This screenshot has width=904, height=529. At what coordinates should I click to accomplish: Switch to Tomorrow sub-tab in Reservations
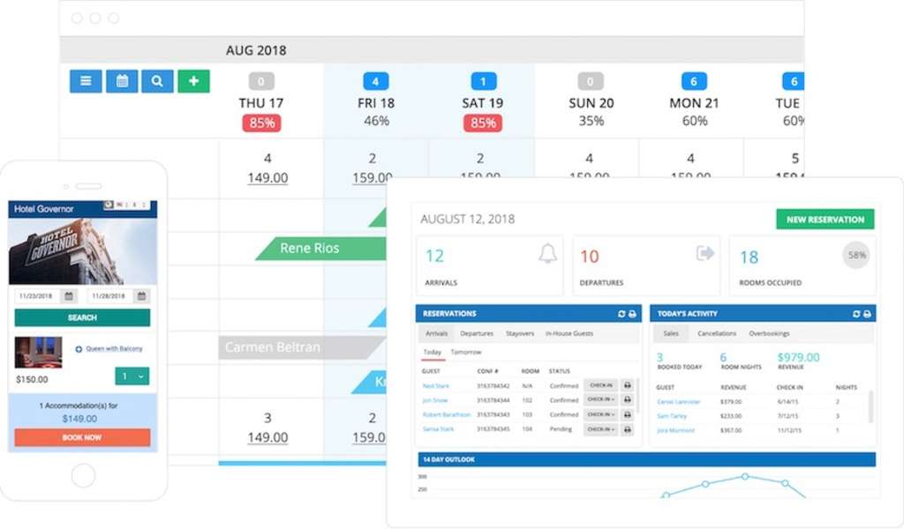tap(466, 352)
